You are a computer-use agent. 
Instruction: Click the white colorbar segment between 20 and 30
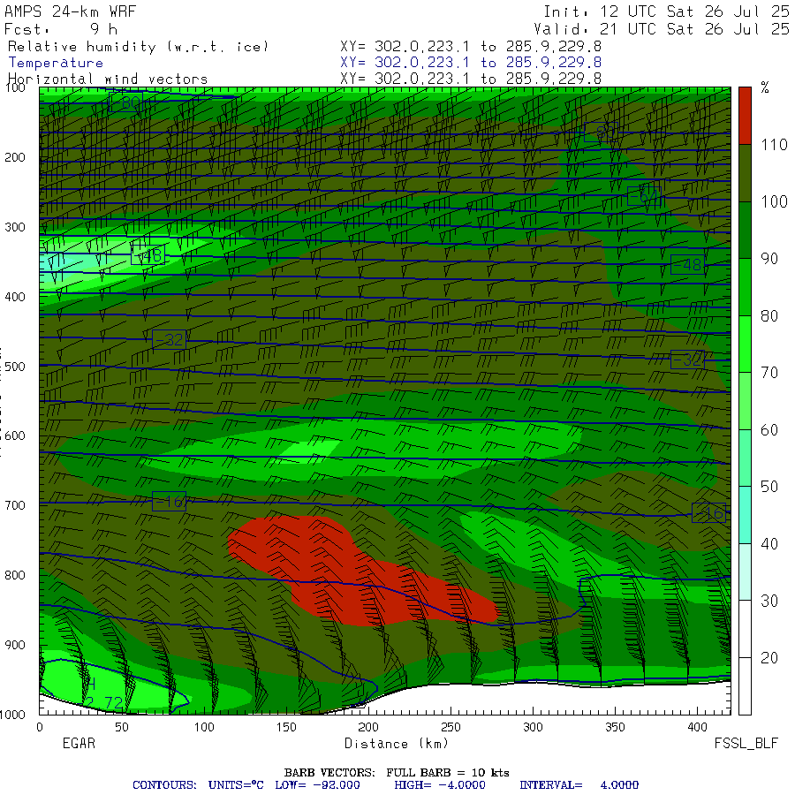(745, 629)
